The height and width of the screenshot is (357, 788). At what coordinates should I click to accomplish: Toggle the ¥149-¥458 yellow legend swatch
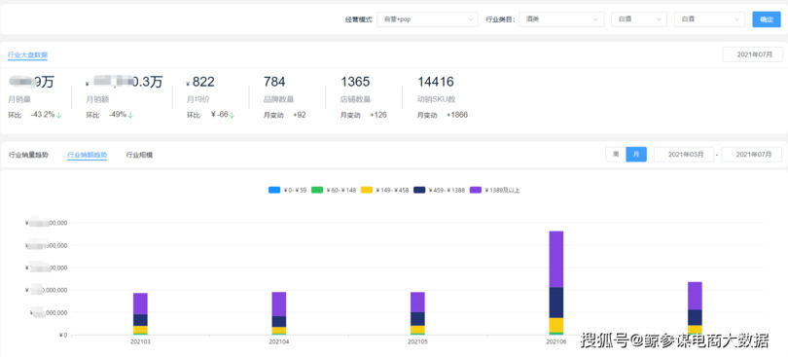pos(367,190)
